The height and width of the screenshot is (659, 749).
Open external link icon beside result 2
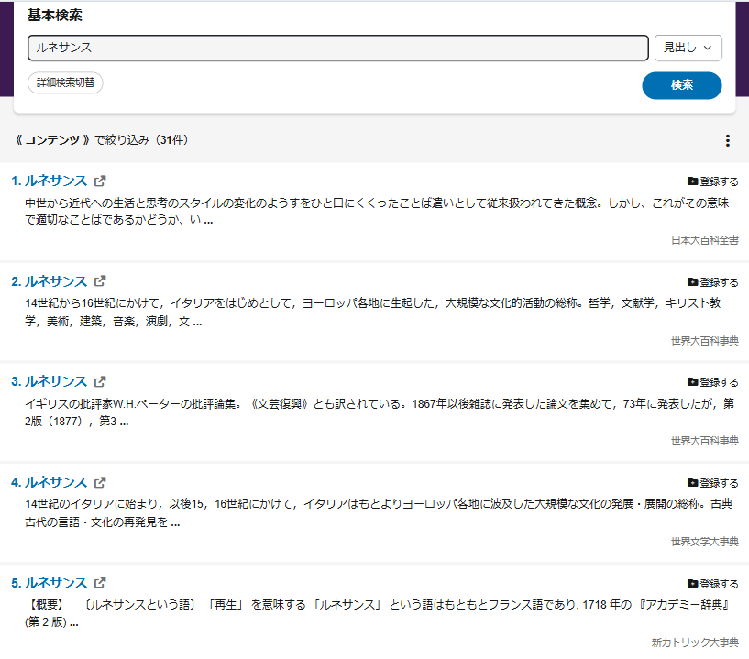pos(100,281)
